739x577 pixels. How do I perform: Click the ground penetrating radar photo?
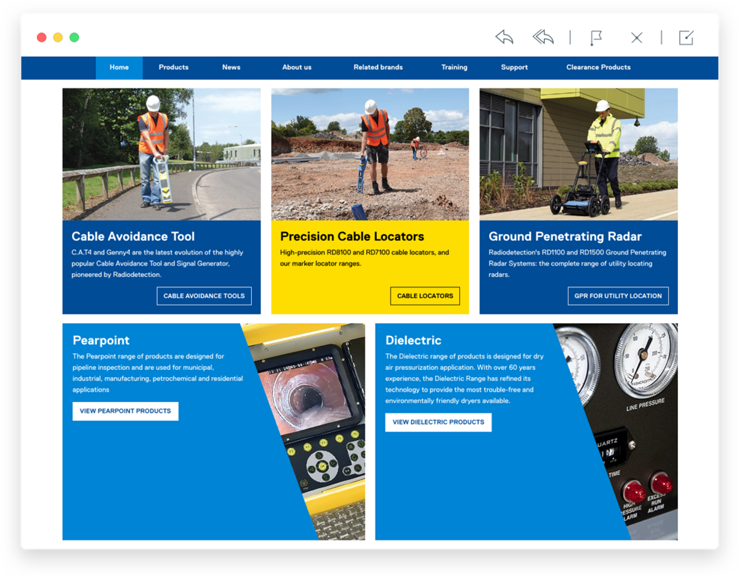click(x=579, y=154)
